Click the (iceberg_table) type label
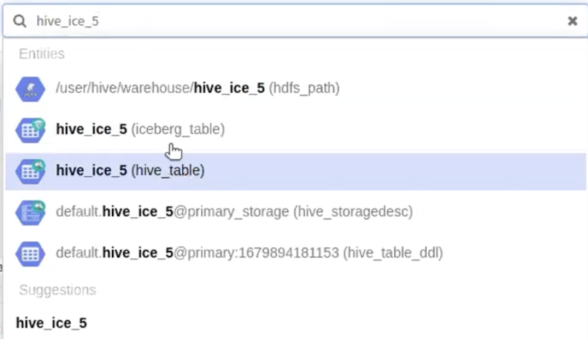Viewport: 588px width, 339px height. coord(178,129)
